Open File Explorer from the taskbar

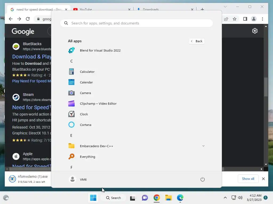[168, 198]
